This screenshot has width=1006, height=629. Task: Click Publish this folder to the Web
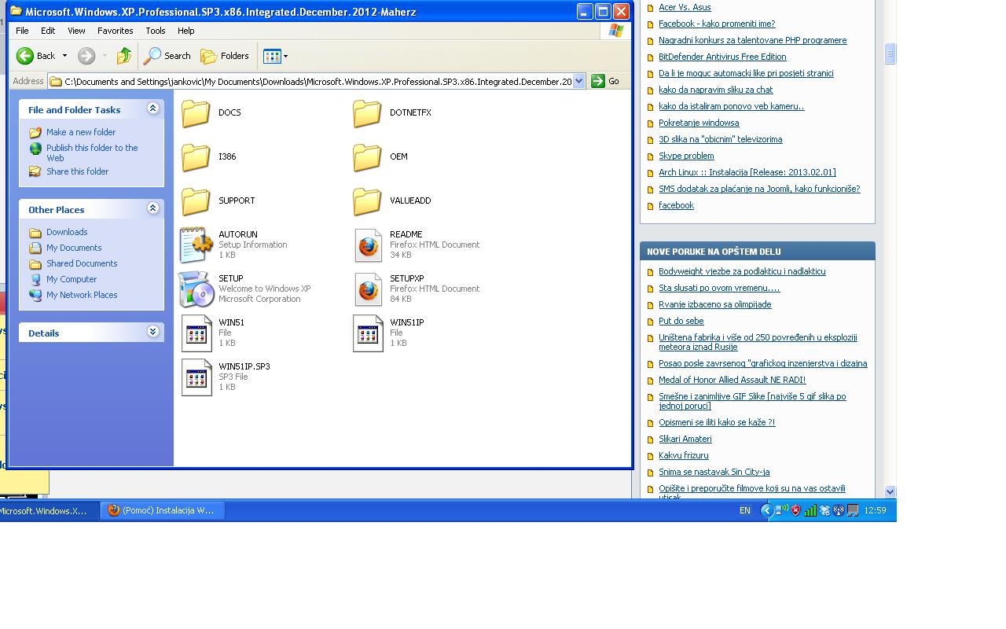[x=92, y=153]
